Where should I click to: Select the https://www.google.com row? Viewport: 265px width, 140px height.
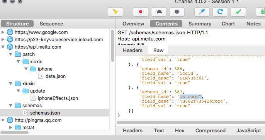[x=55, y=32]
